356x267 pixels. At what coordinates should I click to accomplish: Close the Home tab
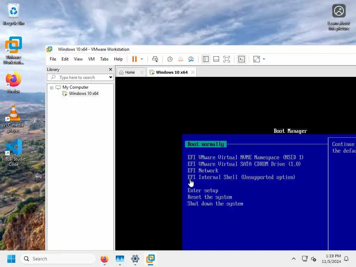(x=142, y=72)
